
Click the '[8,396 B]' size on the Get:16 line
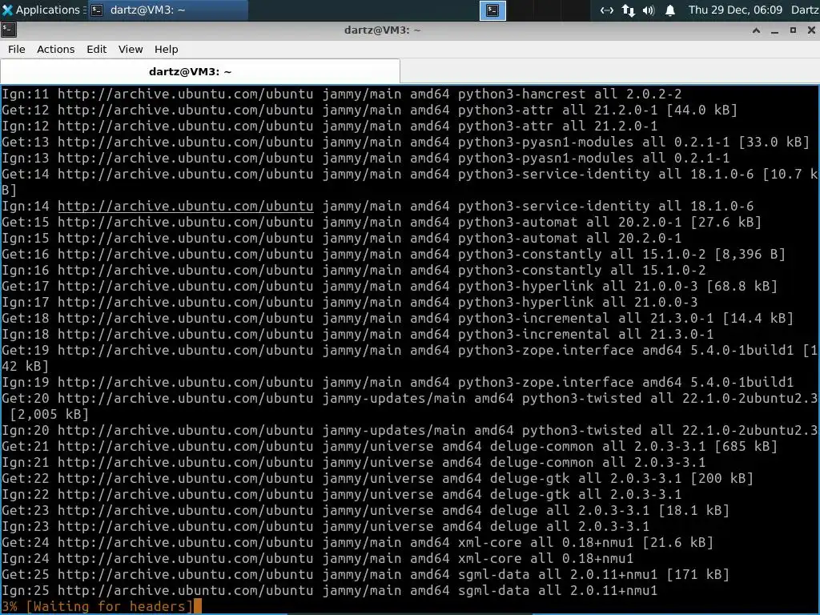tap(750, 254)
